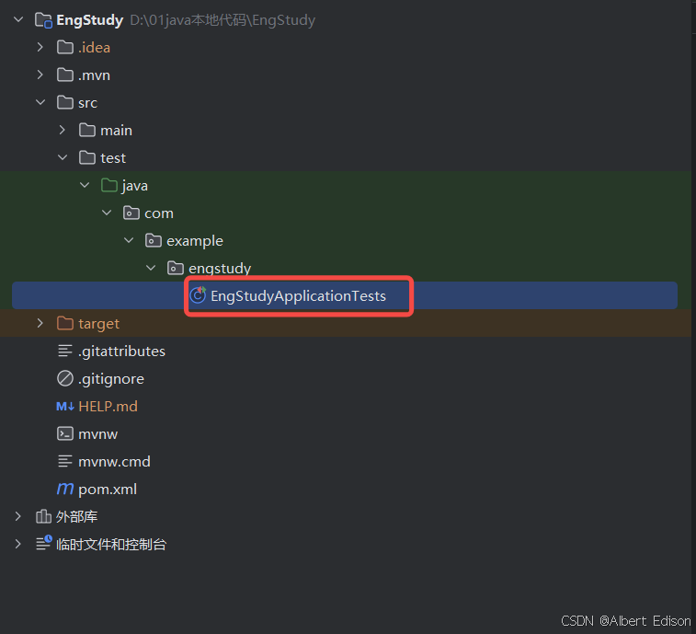Click the pom.xml Maven icon
Viewport: 696px width, 634px height.
tap(64, 490)
